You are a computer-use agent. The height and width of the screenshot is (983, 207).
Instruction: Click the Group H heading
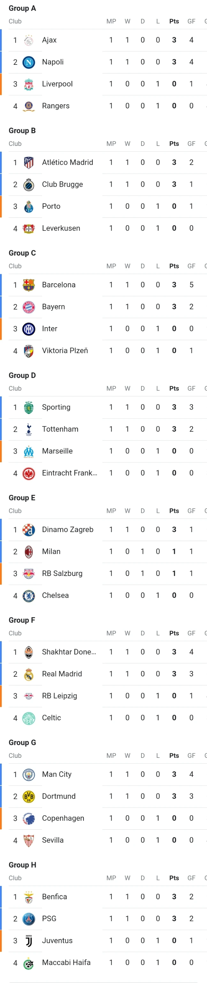pos(22,865)
